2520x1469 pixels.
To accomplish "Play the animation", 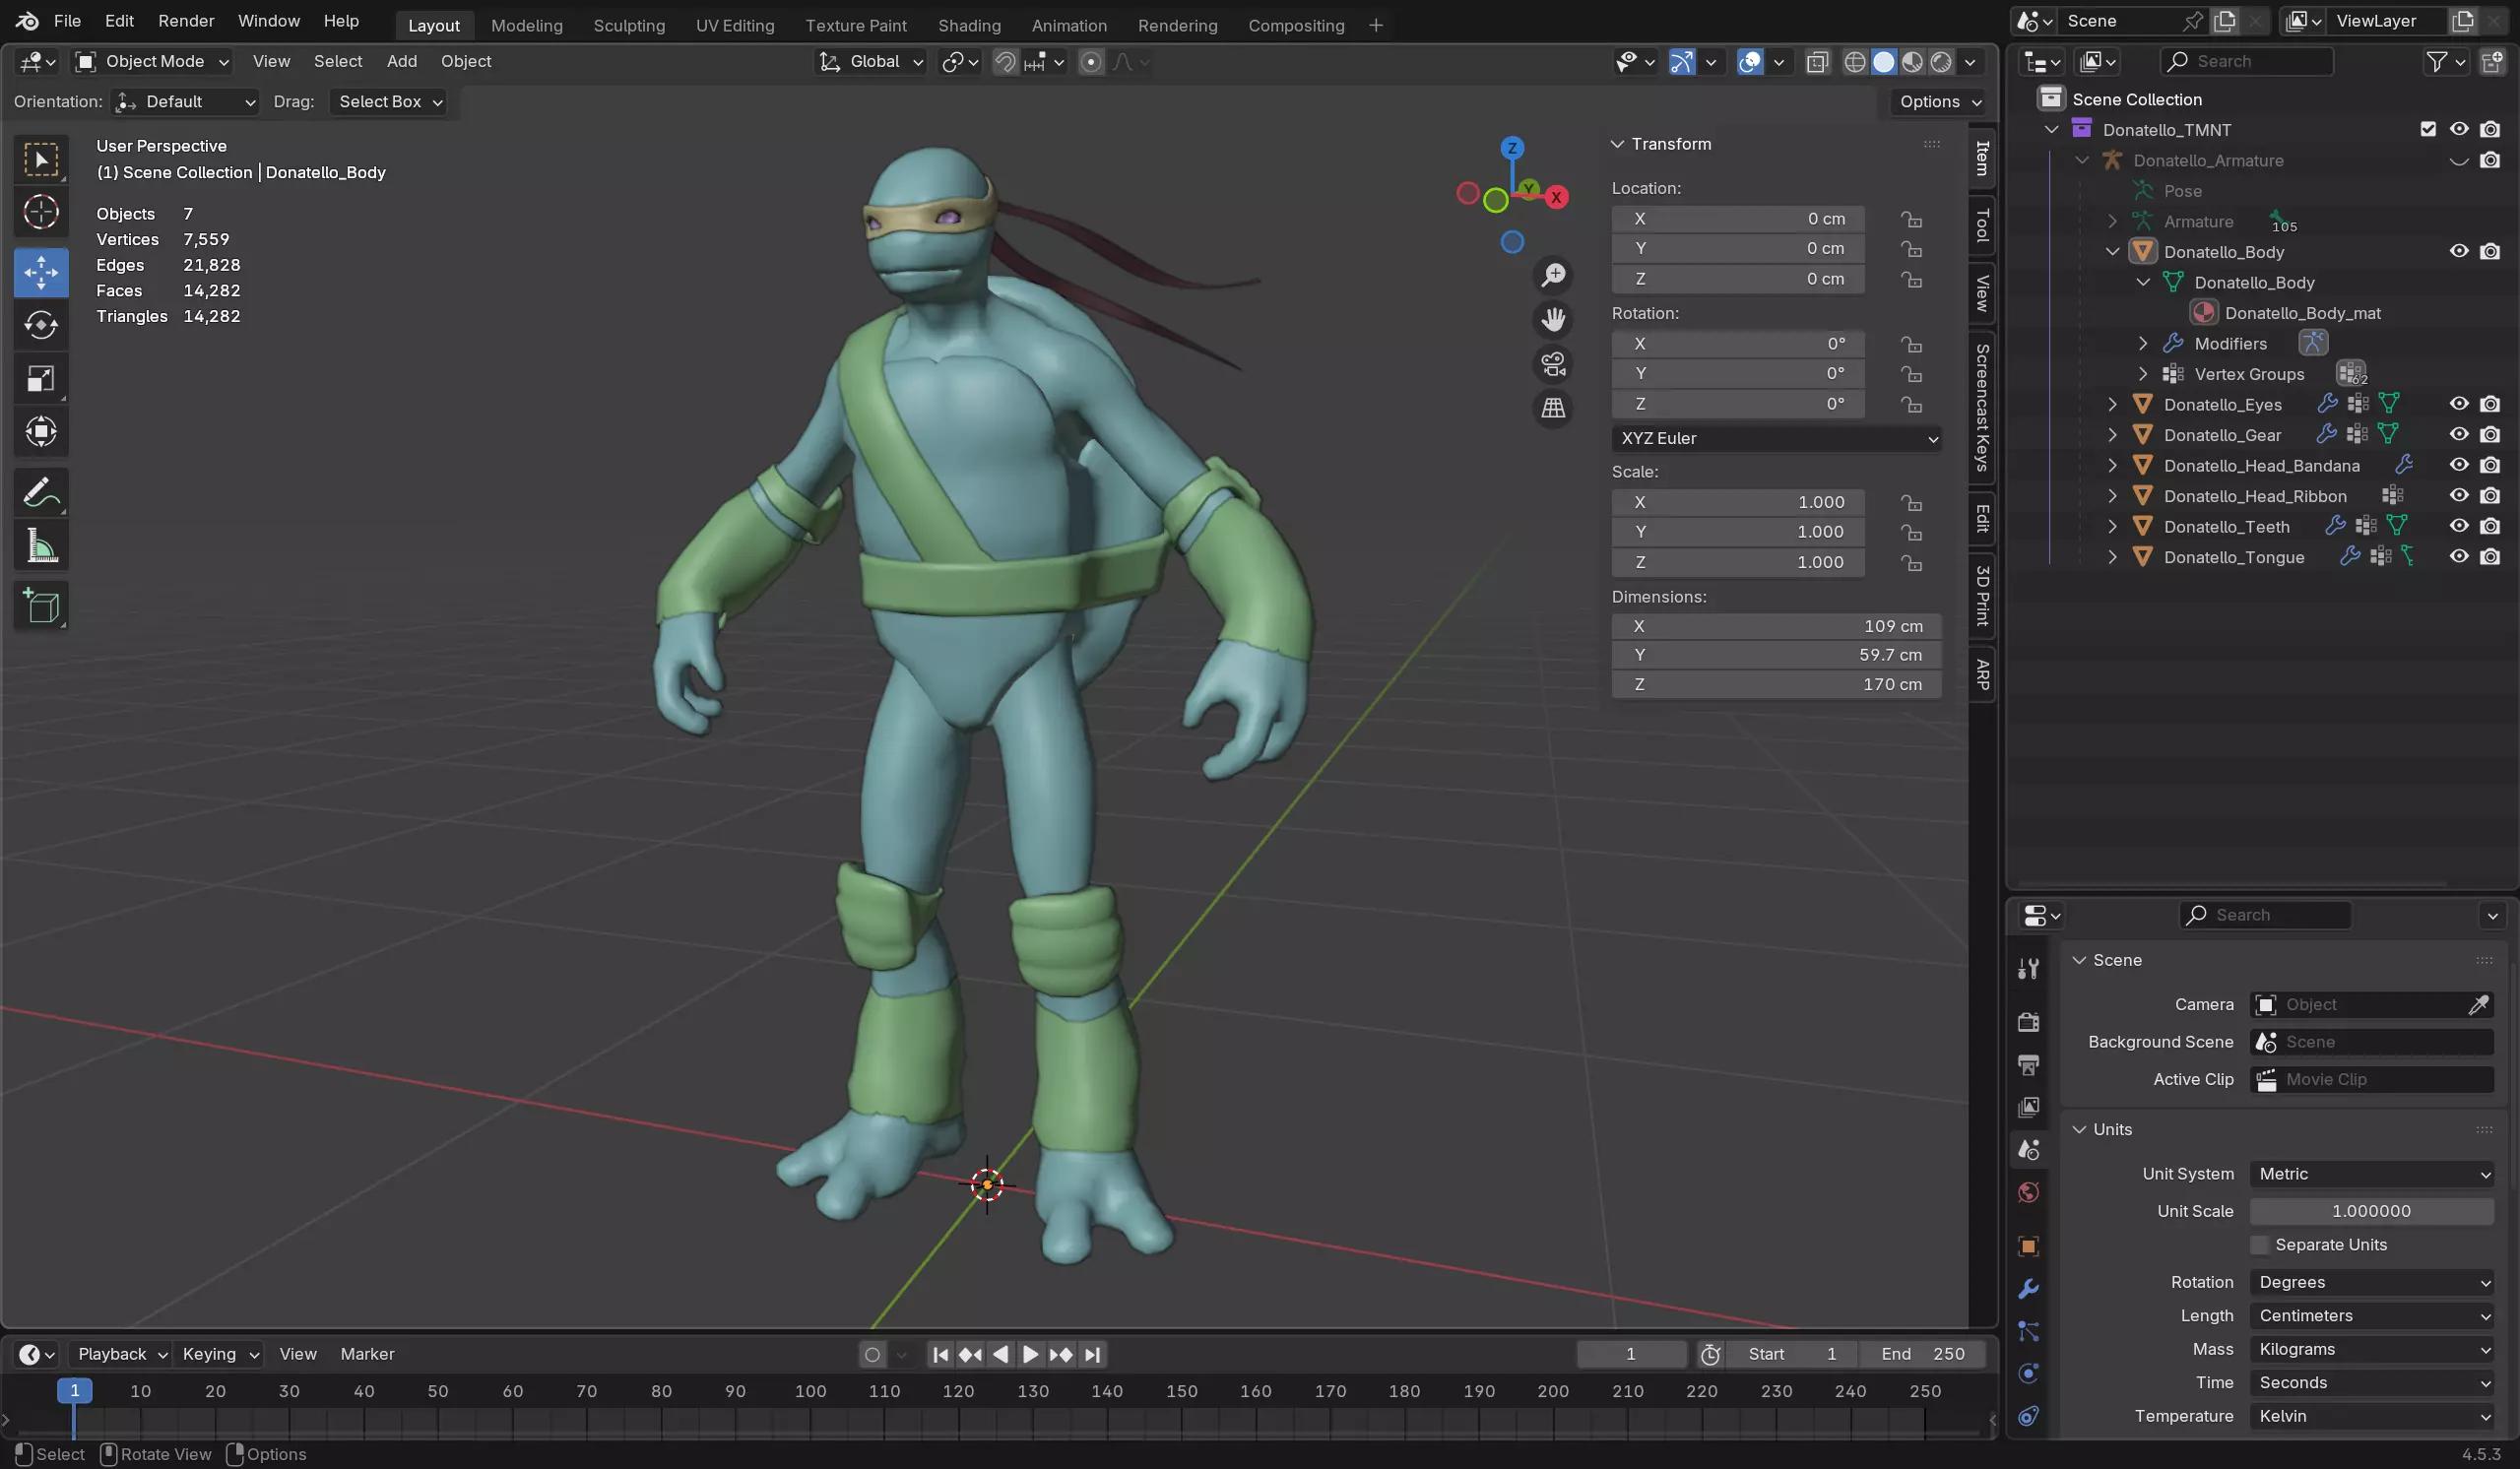I will pyautogui.click(x=1030, y=1354).
